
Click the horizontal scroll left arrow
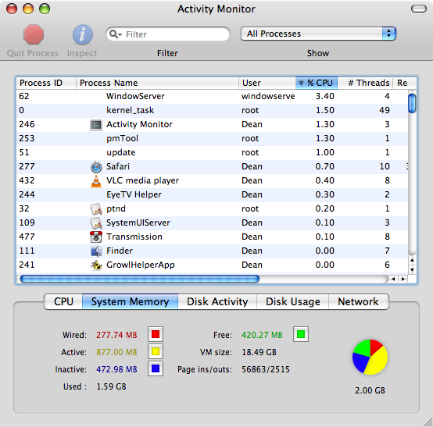(x=393, y=279)
